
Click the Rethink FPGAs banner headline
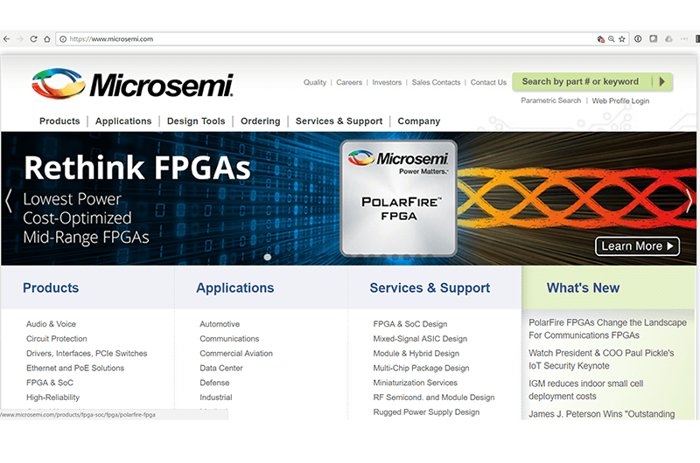tap(137, 168)
